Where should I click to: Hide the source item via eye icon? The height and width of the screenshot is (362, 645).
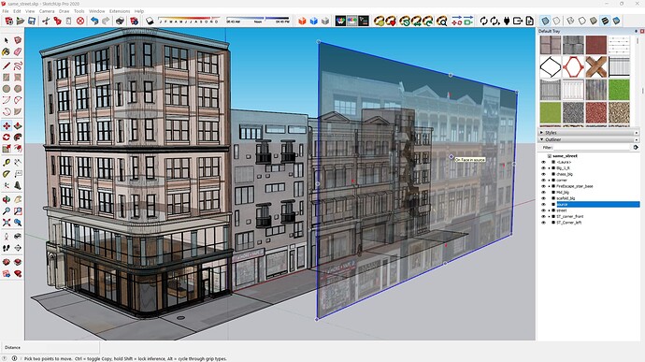coord(543,204)
